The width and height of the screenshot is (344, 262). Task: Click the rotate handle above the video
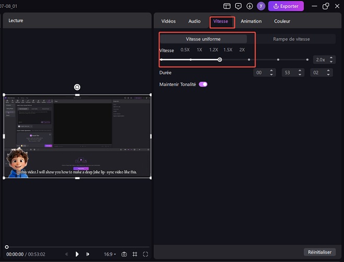point(77,87)
